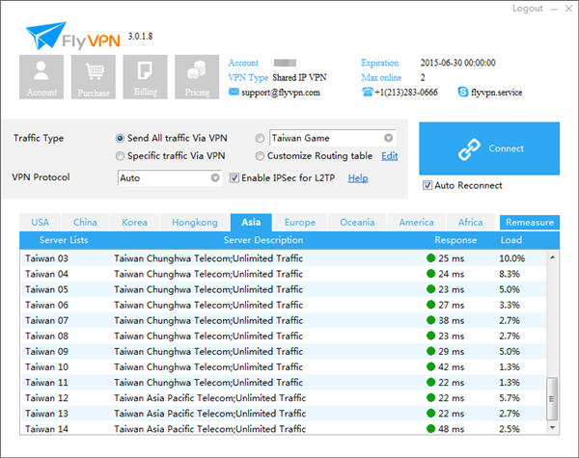Select the Taiwan 06 server row

click(283, 305)
